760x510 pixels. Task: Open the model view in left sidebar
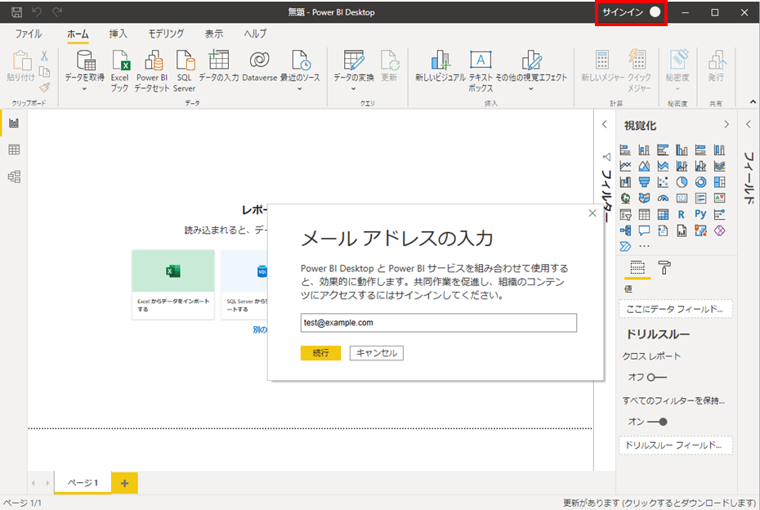(14, 177)
